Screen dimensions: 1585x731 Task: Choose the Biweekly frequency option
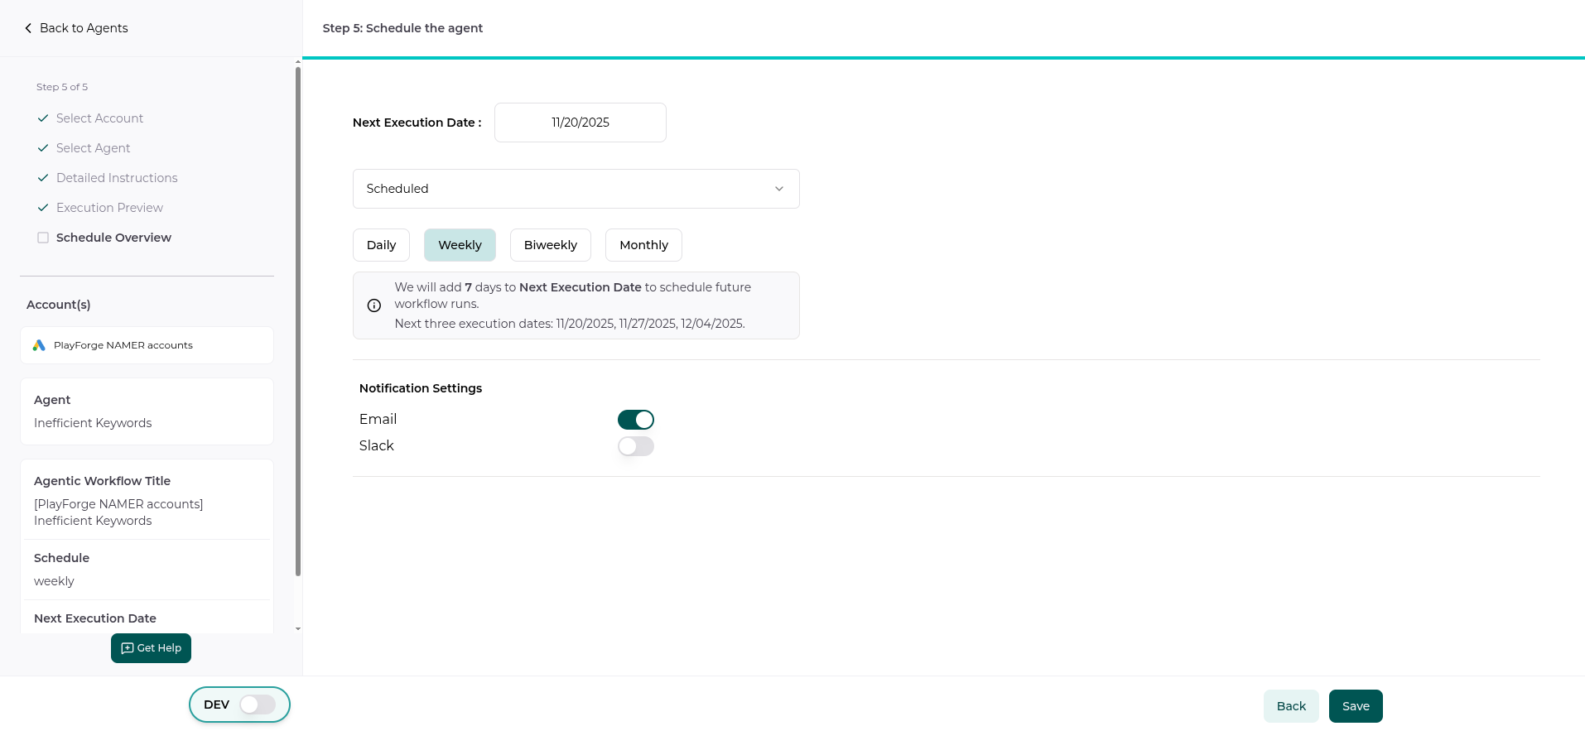tap(550, 245)
